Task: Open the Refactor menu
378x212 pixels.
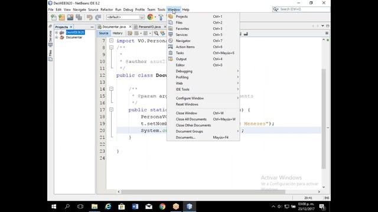Action: click(107, 9)
